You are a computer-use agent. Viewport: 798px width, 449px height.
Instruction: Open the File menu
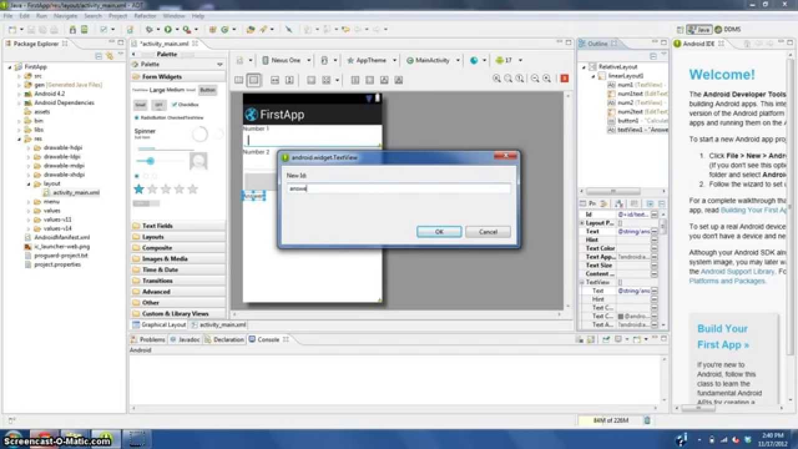tap(8, 16)
